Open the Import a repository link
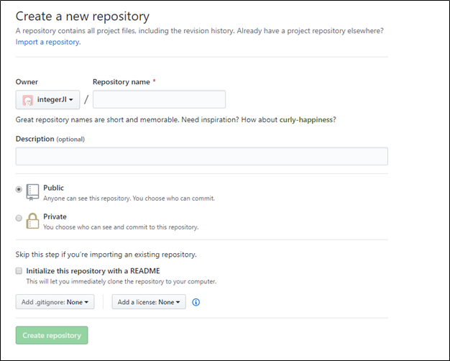The height and width of the screenshot is (361, 450). pyautogui.click(x=48, y=42)
